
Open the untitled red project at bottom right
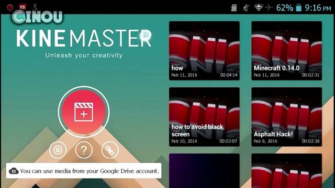(x=286, y=171)
